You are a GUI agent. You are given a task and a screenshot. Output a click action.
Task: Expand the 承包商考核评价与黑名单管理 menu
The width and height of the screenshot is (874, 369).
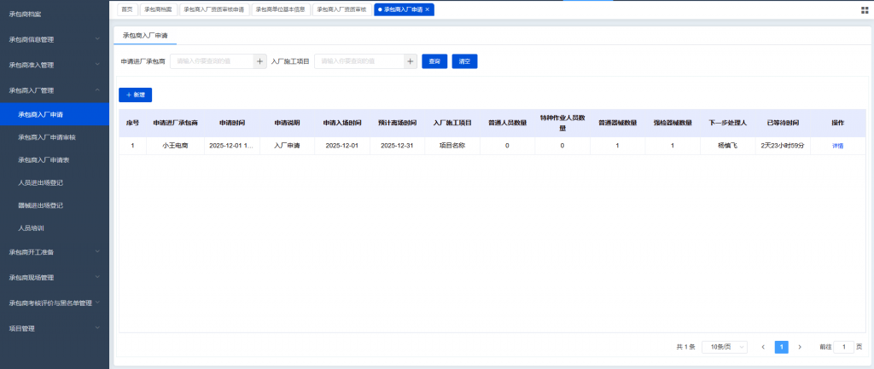coord(55,303)
